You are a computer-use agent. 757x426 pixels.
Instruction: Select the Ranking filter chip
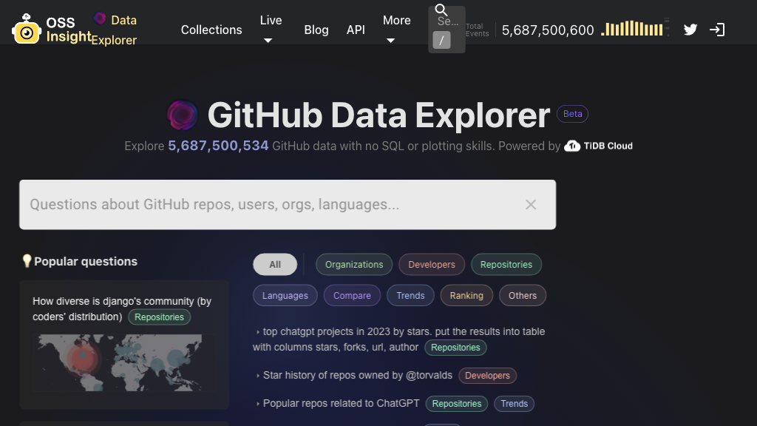click(x=466, y=296)
